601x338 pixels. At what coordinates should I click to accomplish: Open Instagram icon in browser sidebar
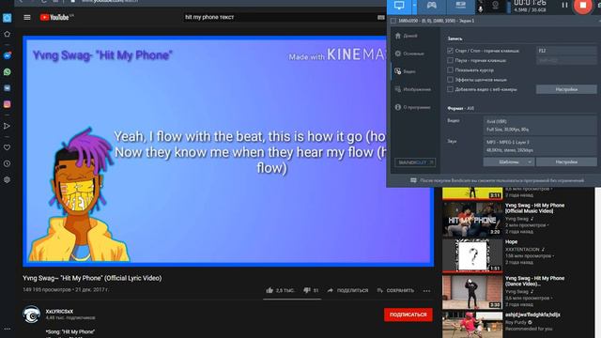[x=8, y=104]
